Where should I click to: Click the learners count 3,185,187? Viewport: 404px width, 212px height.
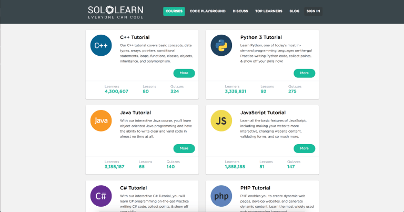pos(114,167)
